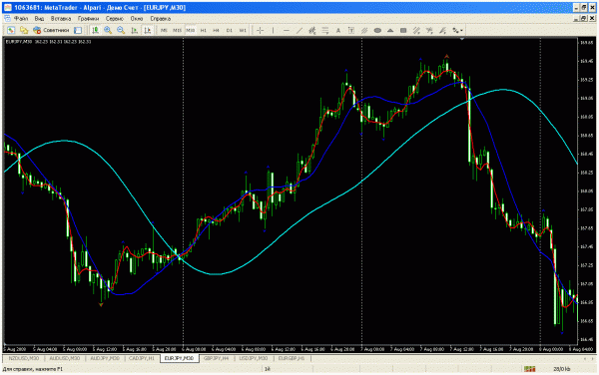Click the MetaTrader application title bar icon
Image resolution: width=599 pixels, height=375 pixels.
(8, 7)
